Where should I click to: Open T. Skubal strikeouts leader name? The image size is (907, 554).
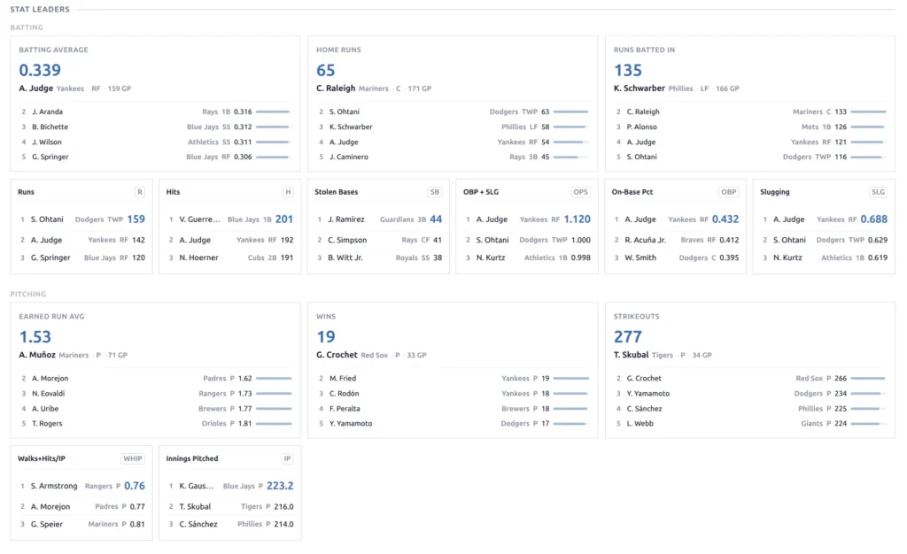(x=631, y=355)
